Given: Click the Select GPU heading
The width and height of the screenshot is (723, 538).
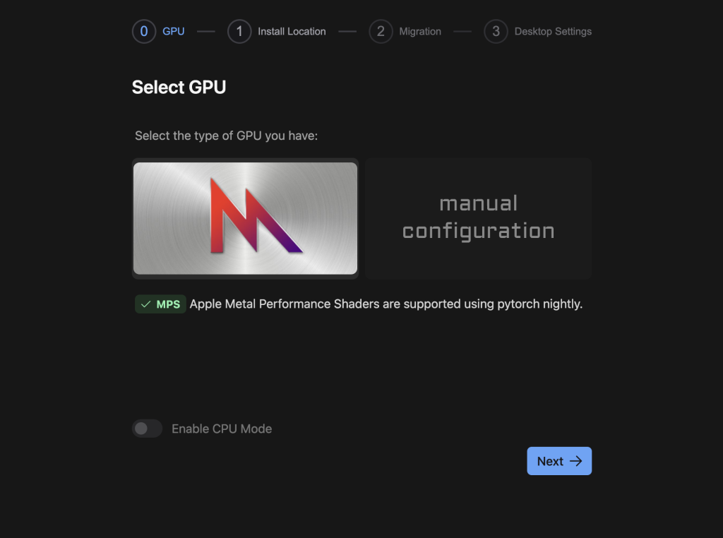Looking at the screenshot, I should pyautogui.click(x=179, y=88).
